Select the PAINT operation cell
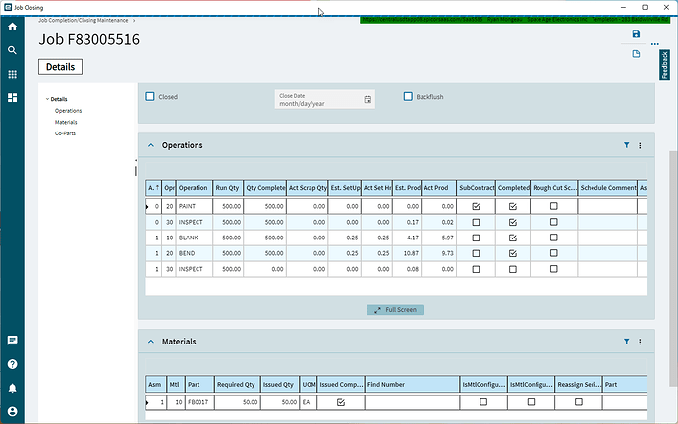 point(195,206)
